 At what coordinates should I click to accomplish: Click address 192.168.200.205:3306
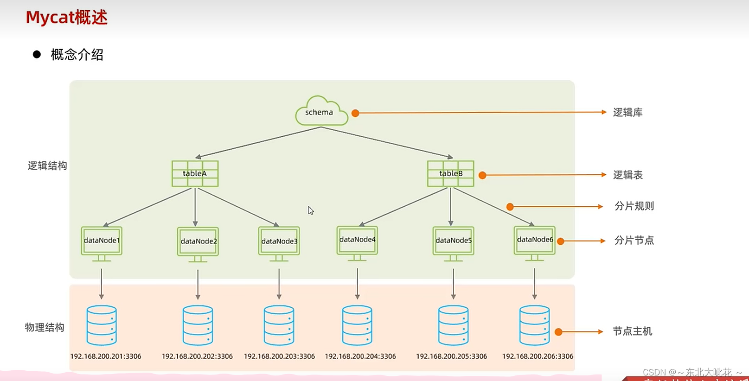point(451,356)
